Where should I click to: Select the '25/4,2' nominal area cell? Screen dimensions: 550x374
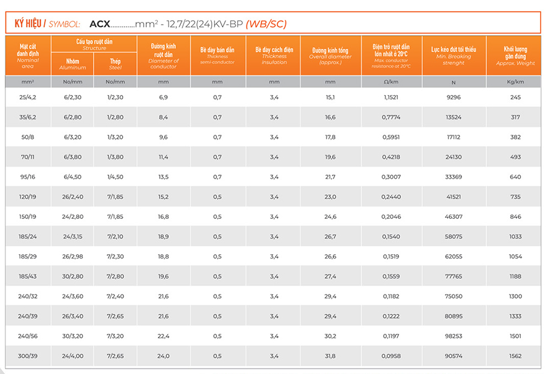(x=28, y=97)
